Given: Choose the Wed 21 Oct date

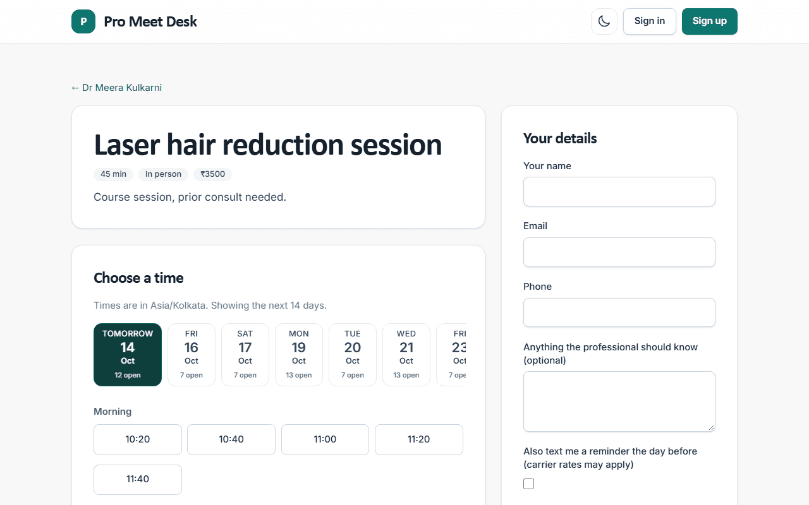Looking at the screenshot, I should [406, 355].
